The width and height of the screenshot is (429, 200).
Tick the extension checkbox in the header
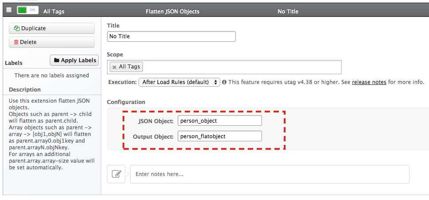(9, 10)
